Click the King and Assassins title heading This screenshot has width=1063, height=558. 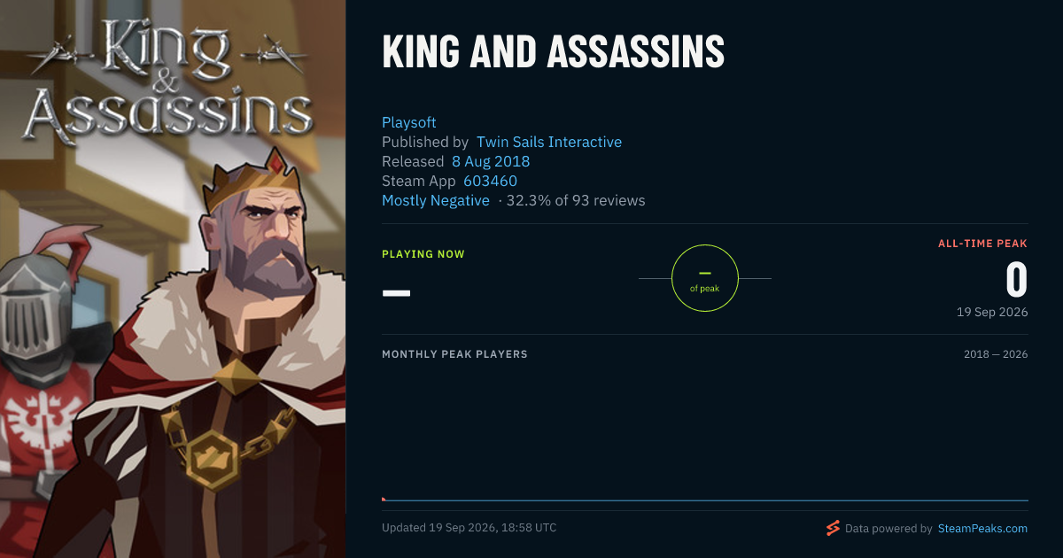coord(554,53)
